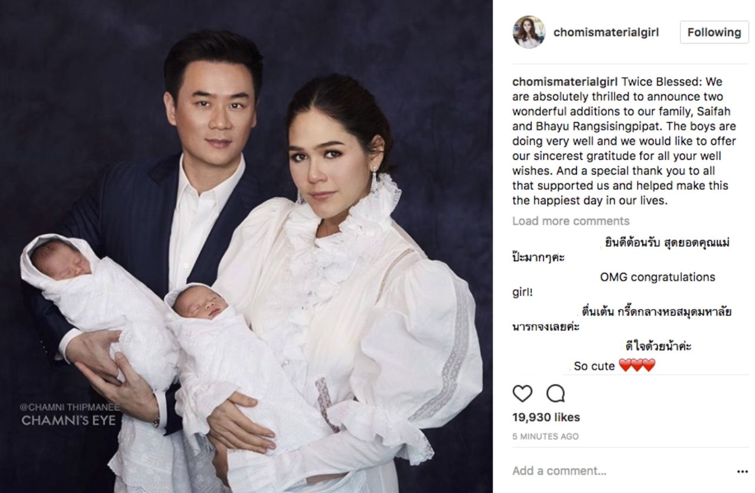755x493 pixels.
Task: Open the three-dot more options menu
Action: 742,472
